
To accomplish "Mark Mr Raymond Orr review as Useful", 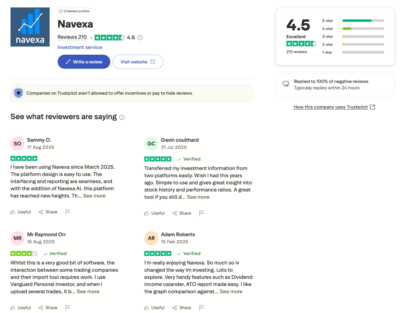I will coord(21,308).
